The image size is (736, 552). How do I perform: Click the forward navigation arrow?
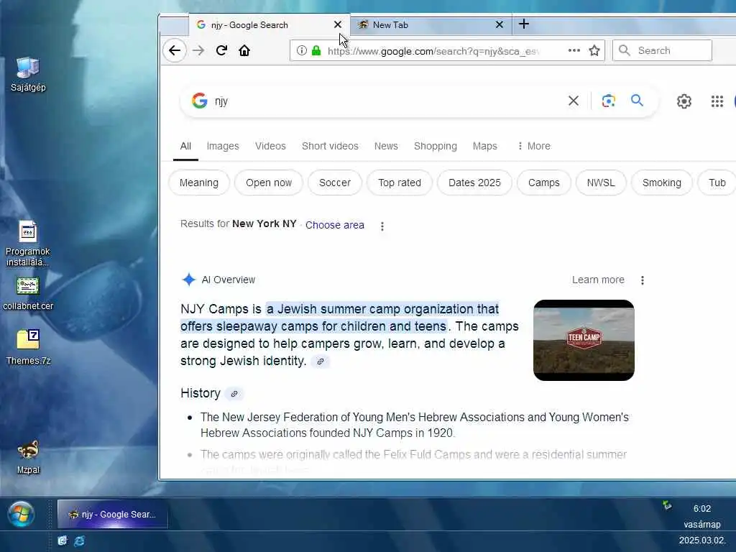[x=198, y=50]
